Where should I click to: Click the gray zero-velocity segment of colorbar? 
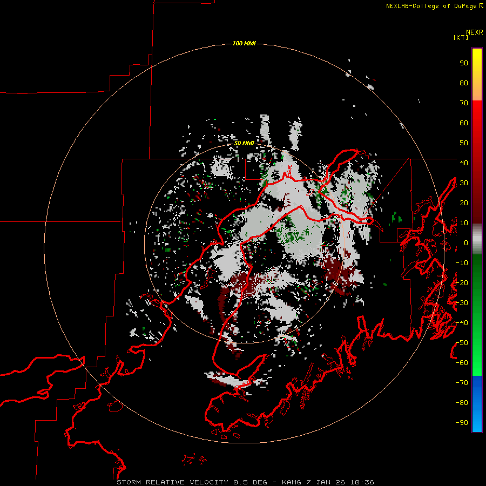tap(477, 239)
